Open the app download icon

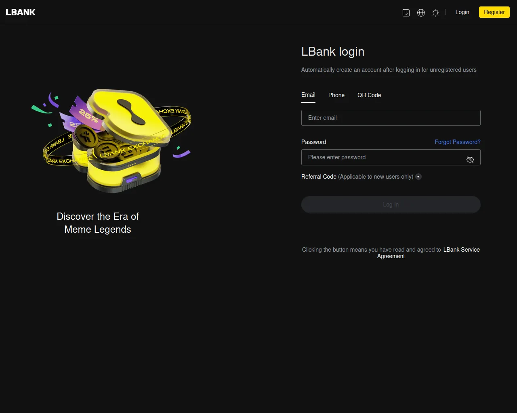tap(406, 13)
